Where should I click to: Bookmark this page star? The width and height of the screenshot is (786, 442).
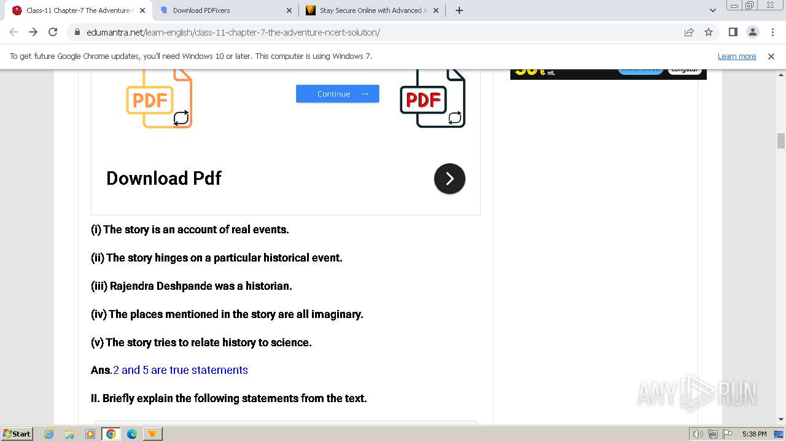tap(709, 32)
